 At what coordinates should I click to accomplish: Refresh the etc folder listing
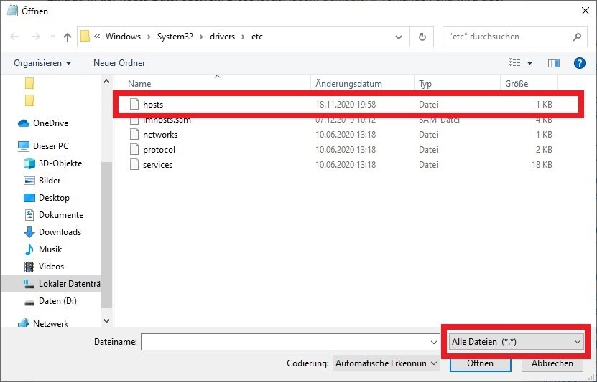[x=422, y=37]
